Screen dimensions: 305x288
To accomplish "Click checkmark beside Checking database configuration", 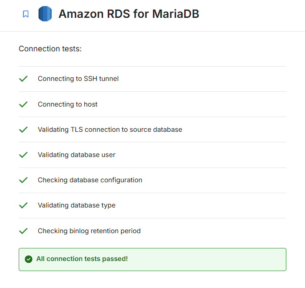I will click(x=23, y=180).
